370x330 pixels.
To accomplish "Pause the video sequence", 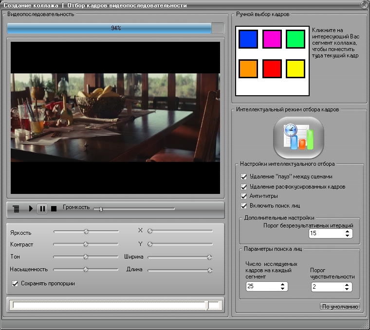I will click(42, 208).
